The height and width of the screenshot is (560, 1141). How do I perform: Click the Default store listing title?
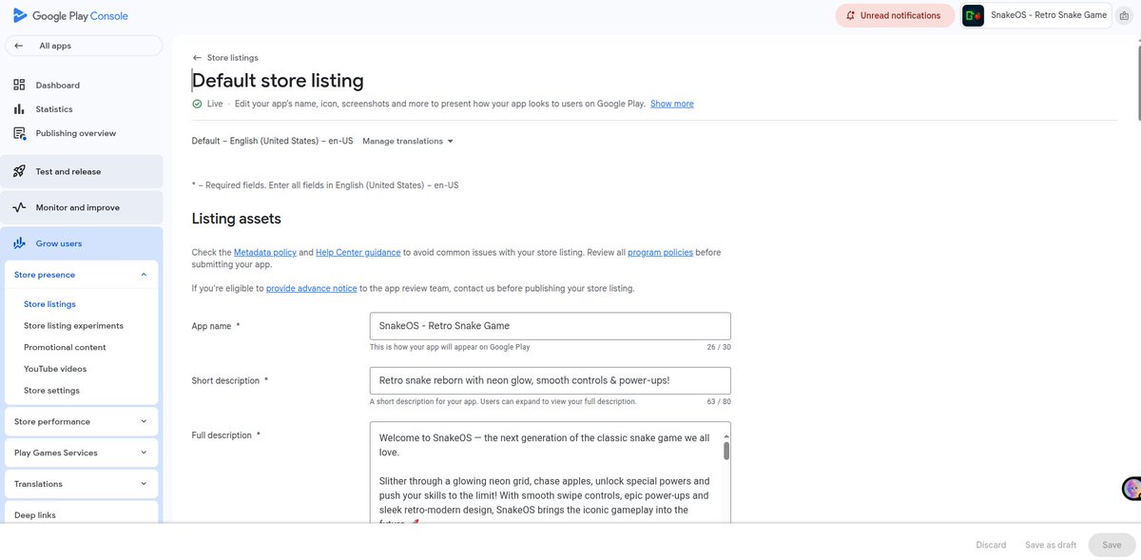(278, 81)
